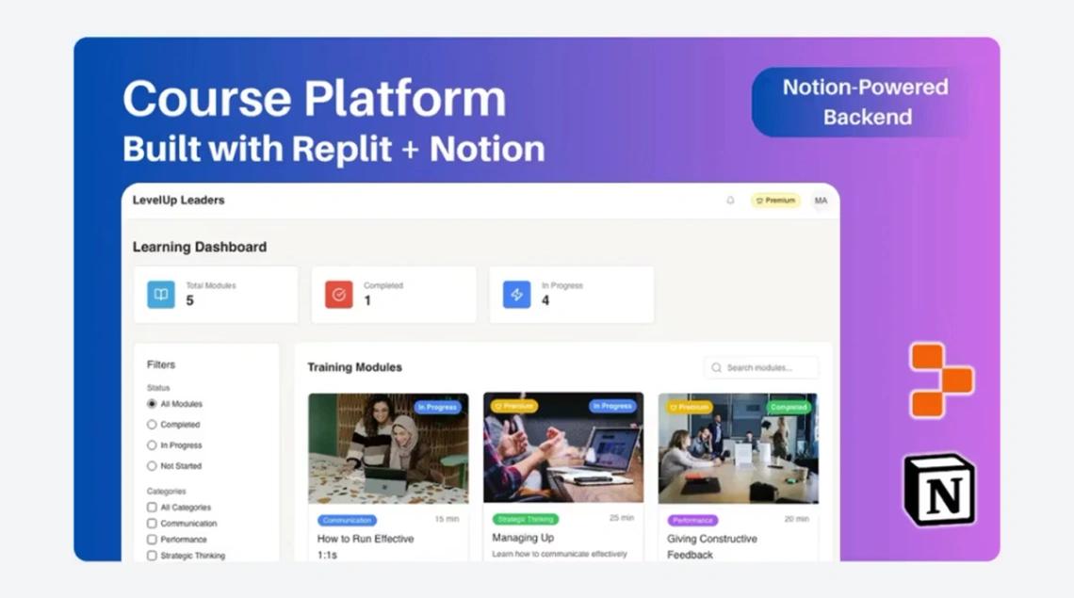1074x598 pixels.
Task: Click the Total Modules book icon
Action: 161,295
